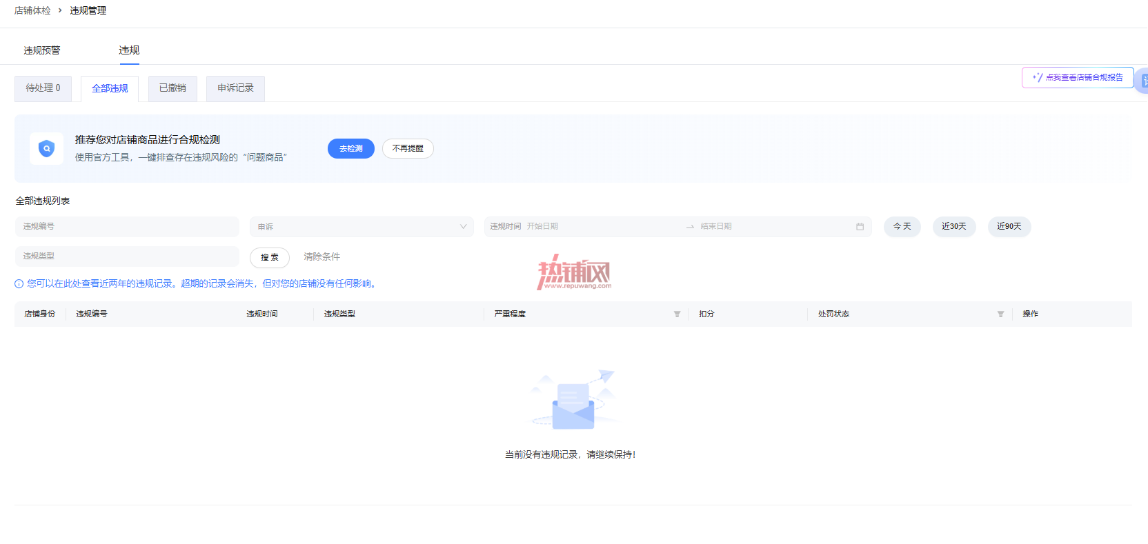Screen dimensions: 1148x544
Task: Filter by 处罚状态 funnel icon
Action: (x=1000, y=314)
